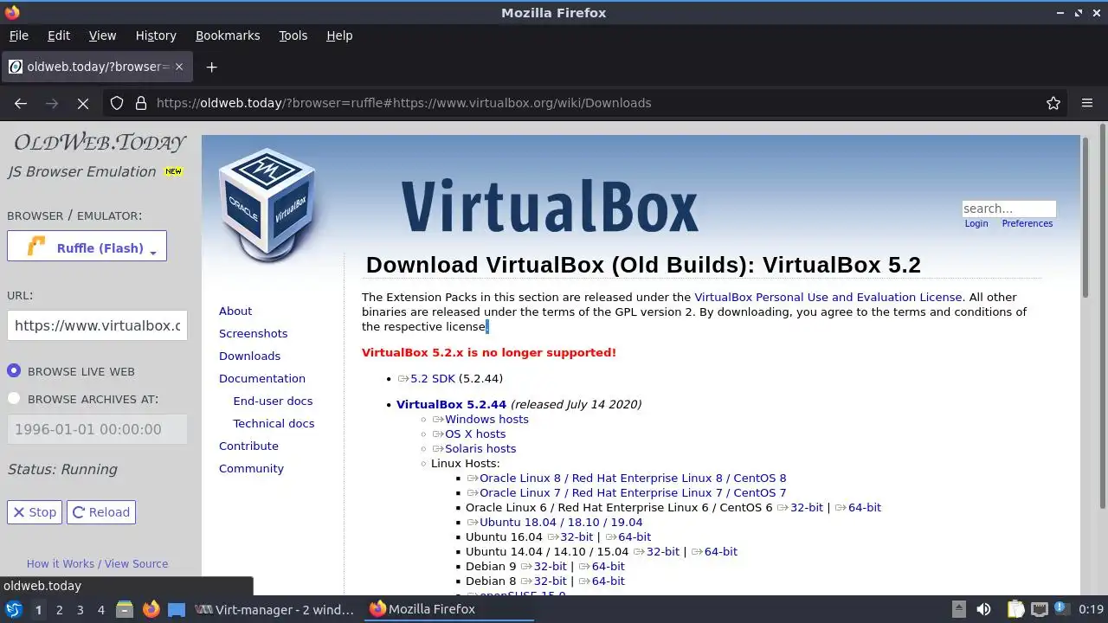Open the Personal Use and Evaluation License link
The image size is (1108, 623).
click(828, 297)
